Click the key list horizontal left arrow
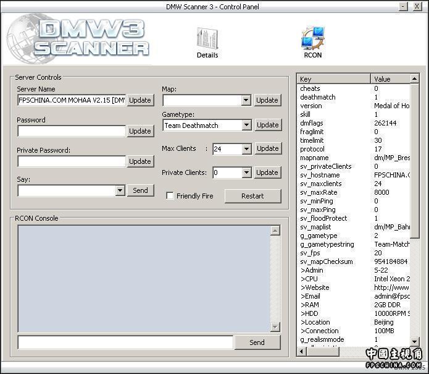 point(301,351)
